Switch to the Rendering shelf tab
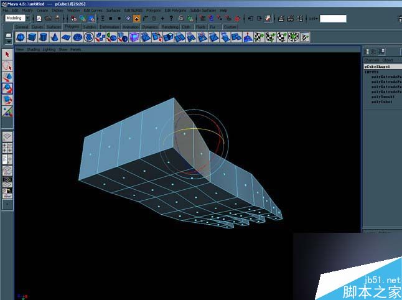 click(170, 27)
